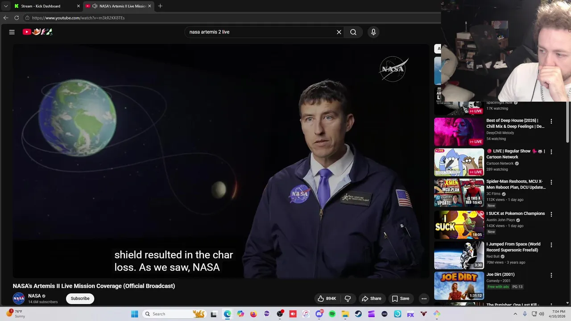This screenshot has height=321, width=571.
Task: Click the DeepChill Melody channel name
Action: click(500, 133)
